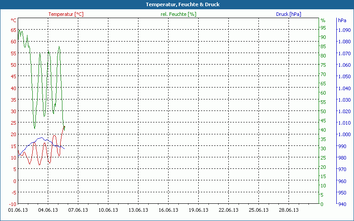Viewport: 354px width, 221px height.
Task: Select the red 'Temperatur [°C]' legend label
Action: [x=66, y=14]
